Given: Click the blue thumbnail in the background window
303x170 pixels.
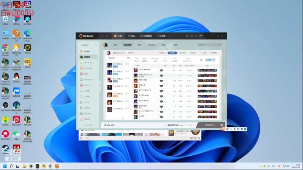Looking at the screenshot, I should [112, 134].
